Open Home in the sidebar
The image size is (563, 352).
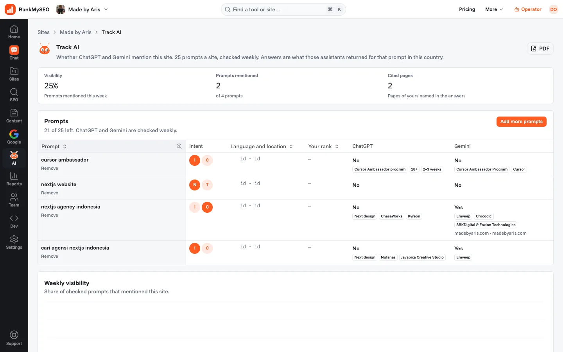14,32
